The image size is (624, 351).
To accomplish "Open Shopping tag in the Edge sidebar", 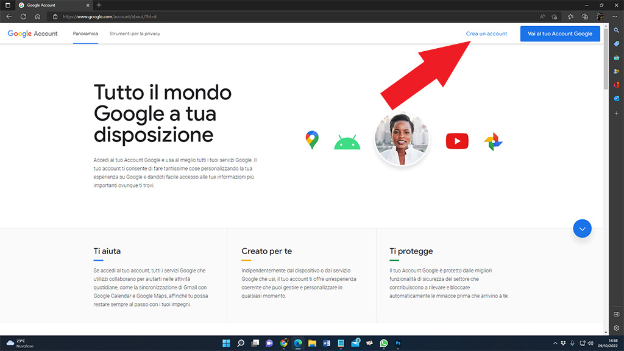I will 617,44.
